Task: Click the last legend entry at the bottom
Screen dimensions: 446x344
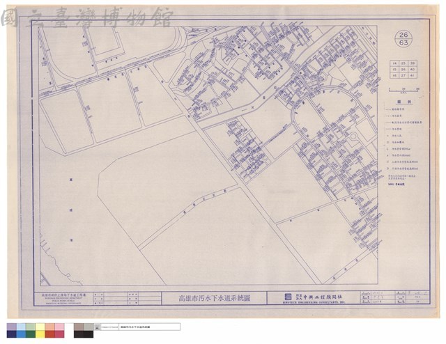Action: 397,185
